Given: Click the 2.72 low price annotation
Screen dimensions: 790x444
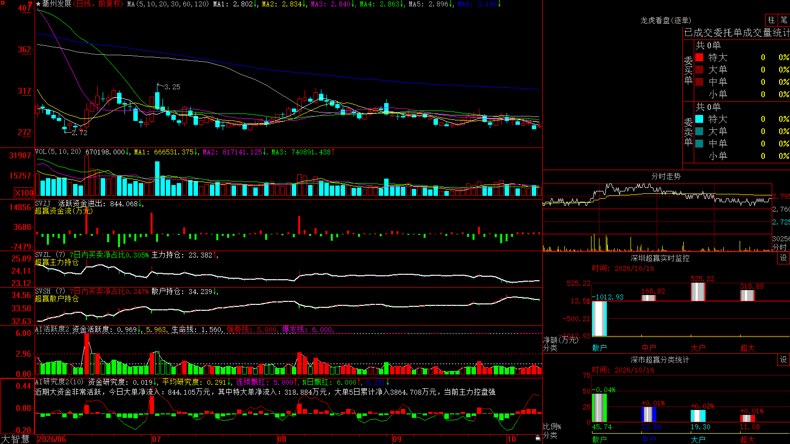Looking at the screenshot, I should [79, 133].
